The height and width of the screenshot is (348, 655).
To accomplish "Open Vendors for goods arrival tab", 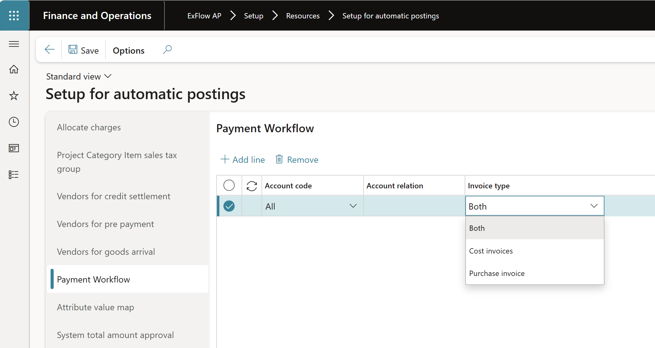I will click(127, 252).
